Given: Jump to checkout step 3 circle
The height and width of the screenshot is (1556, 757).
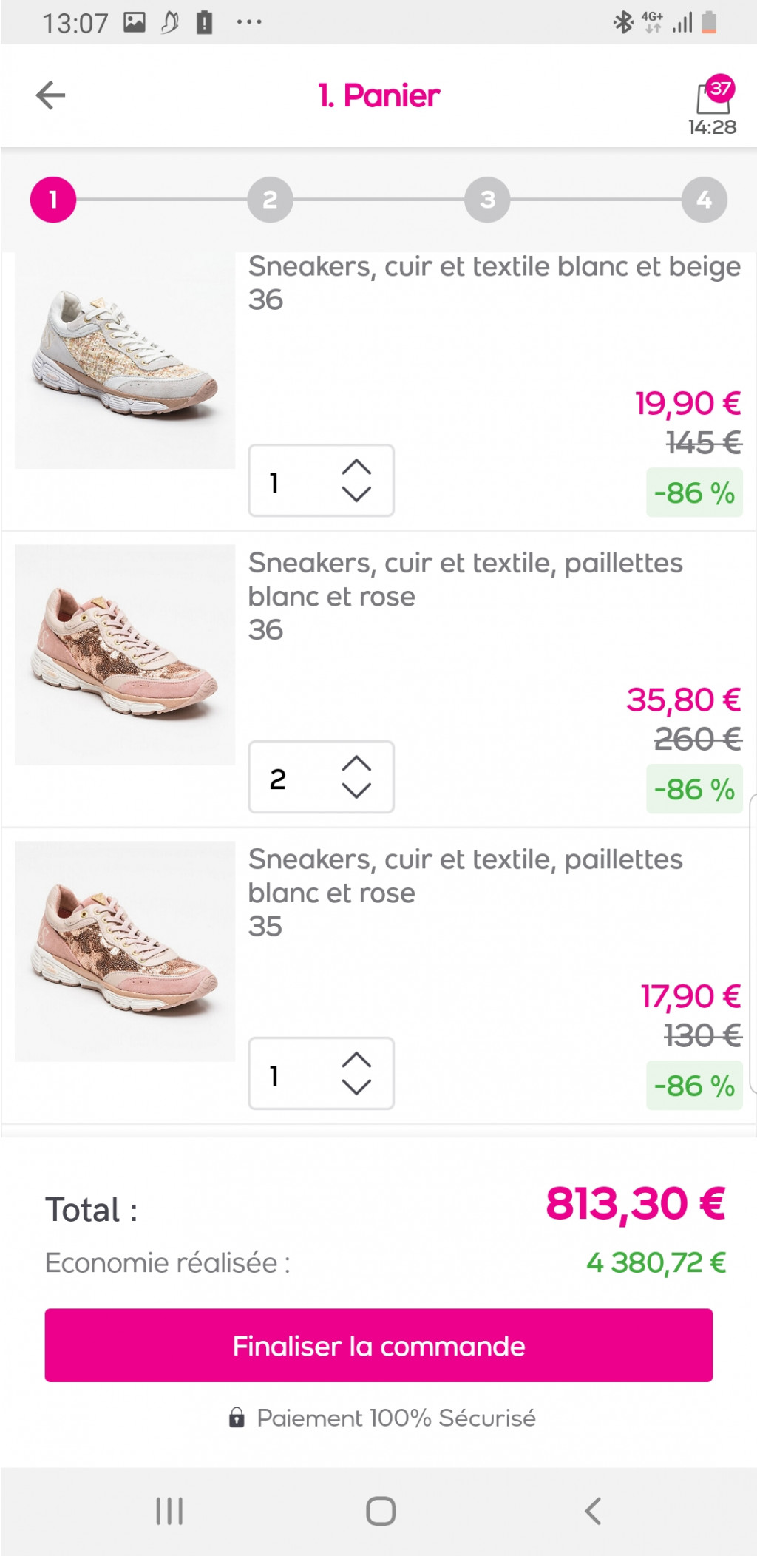Looking at the screenshot, I should [x=487, y=200].
